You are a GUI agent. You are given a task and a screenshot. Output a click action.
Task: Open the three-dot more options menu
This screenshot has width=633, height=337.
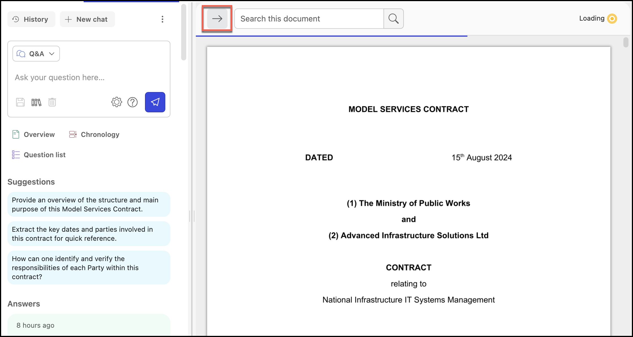coord(162,19)
